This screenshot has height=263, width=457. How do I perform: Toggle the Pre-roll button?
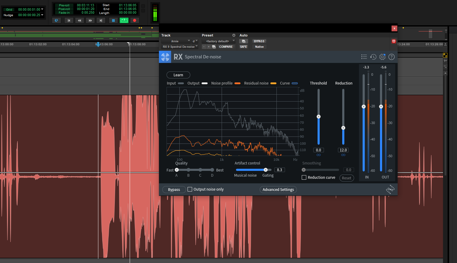64,5
